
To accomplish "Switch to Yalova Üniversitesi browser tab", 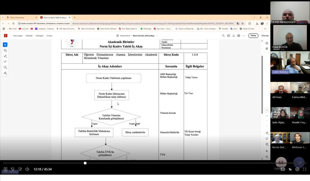I will pyautogui.click(x=22, y=17).
